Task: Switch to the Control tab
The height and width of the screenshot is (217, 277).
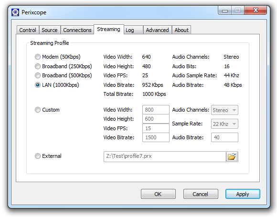Action: 28,30
